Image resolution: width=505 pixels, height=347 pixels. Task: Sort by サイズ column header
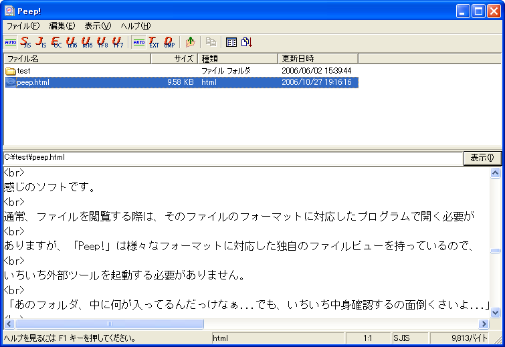tap(174, 59)
